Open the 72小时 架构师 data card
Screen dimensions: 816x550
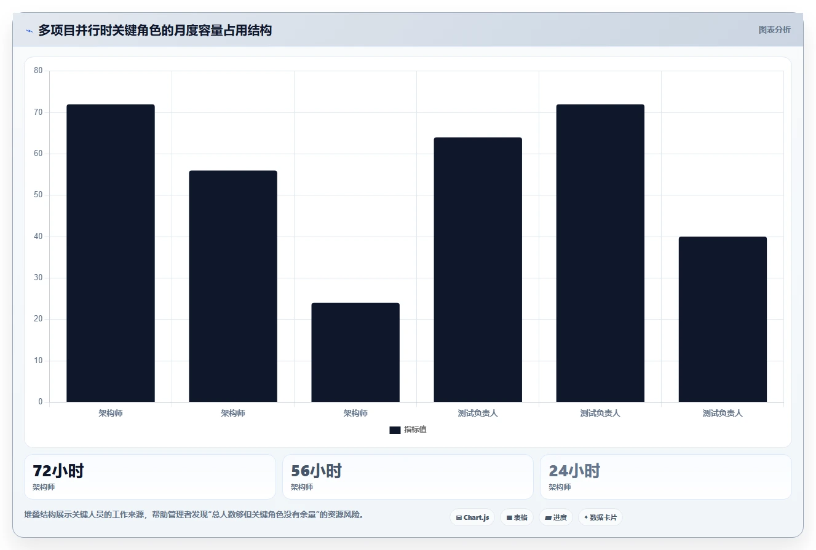tap(149, 477)
